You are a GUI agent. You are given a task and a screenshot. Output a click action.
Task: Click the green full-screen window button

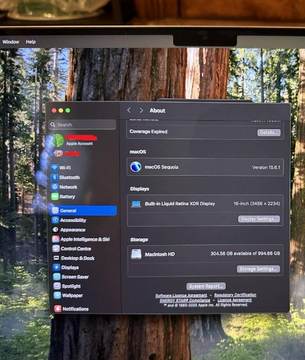(68, 110)
